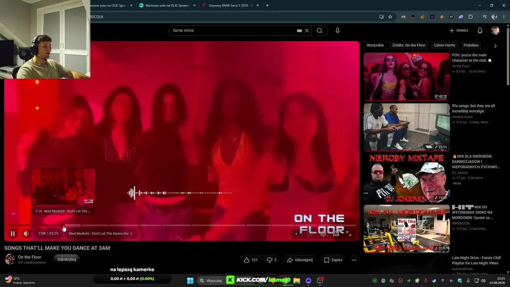This screenshot has height=287, width=510.
Task: Open the 'MIX DLA NIEROBÓW' video title
Action: click(x=476, y=161)
